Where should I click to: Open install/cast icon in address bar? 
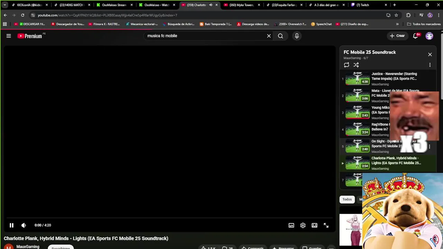(x=388, y=15)
